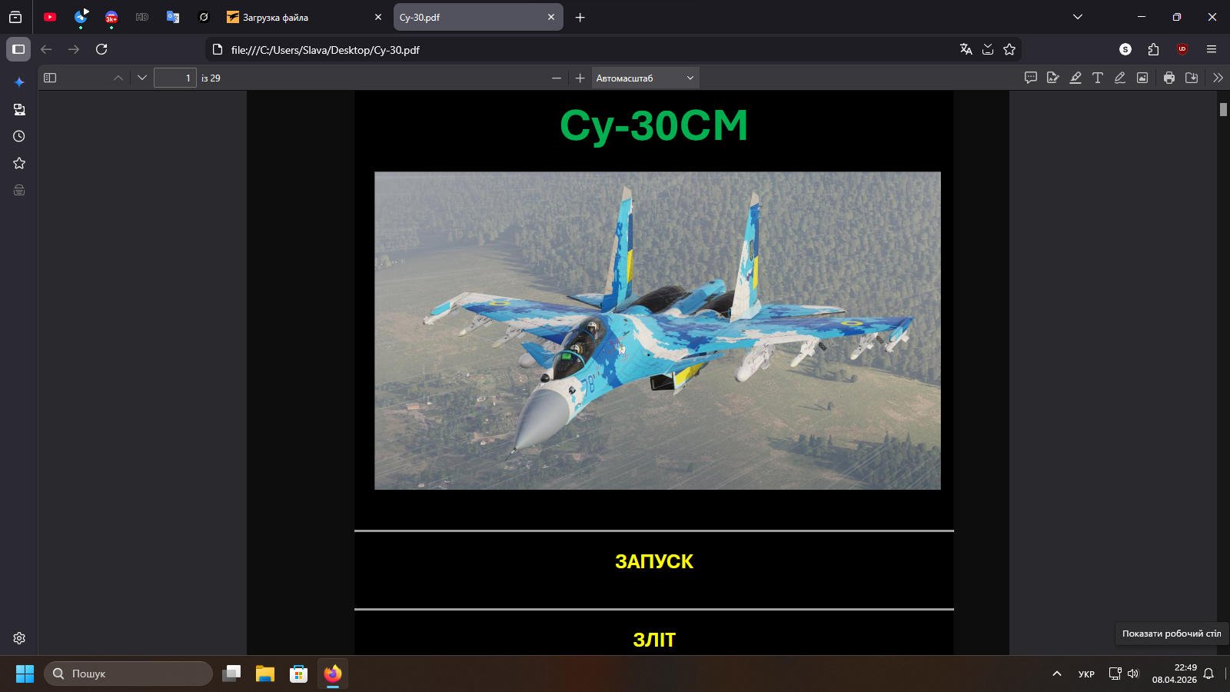Save the PDF file

(x=1192, y=78)
